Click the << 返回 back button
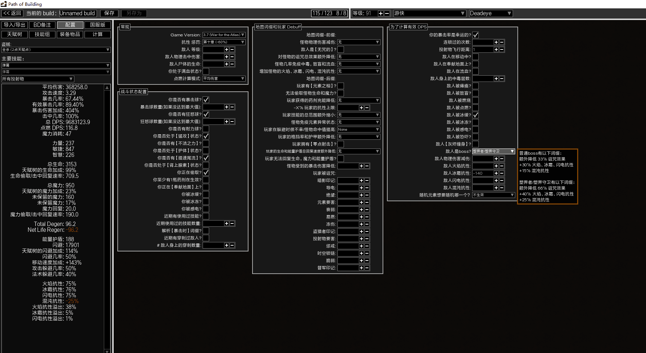The image size is (646, 353). click(12, 13)
